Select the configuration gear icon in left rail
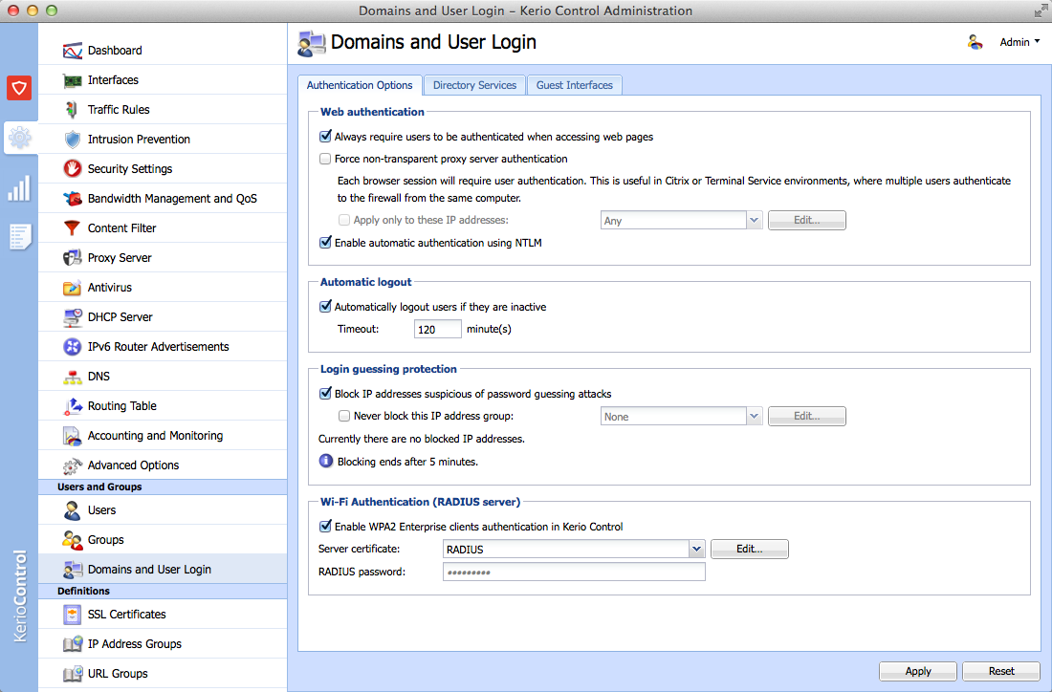Viewport: 1052px width, 692px height. pyautogui.click(x=19, y=138)
